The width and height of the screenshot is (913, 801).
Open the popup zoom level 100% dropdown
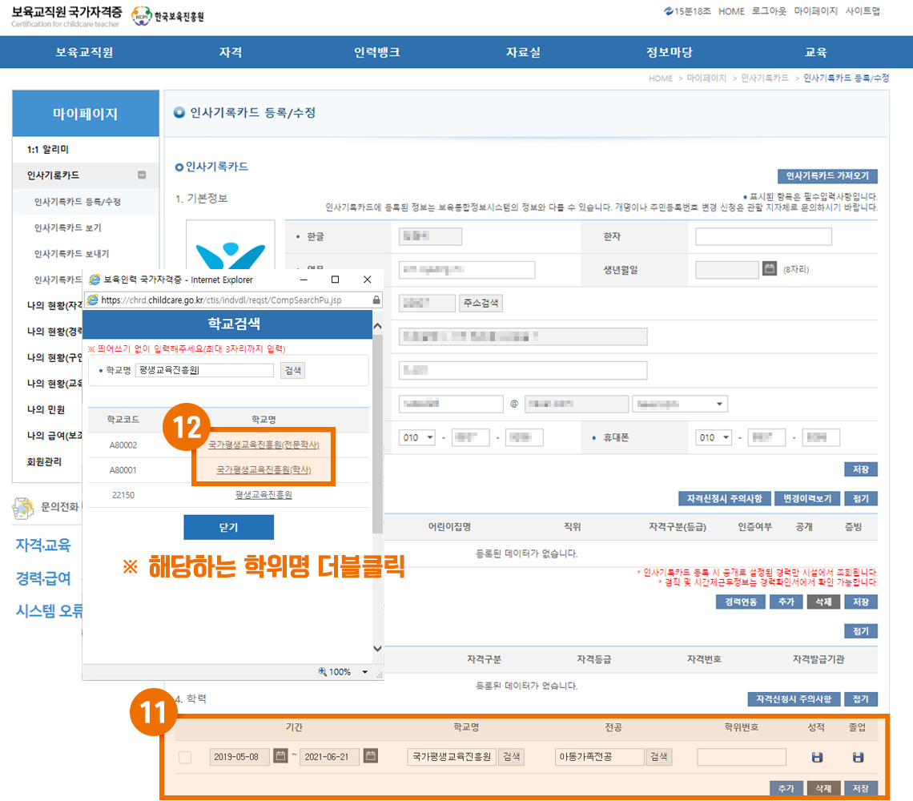tap(365, 671)
